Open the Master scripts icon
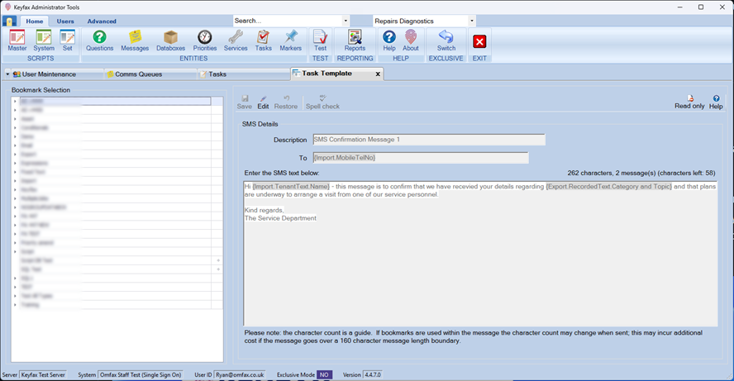The height and width of the screenshot is (381, 734). pyautogui.click(x=17, y=40)
